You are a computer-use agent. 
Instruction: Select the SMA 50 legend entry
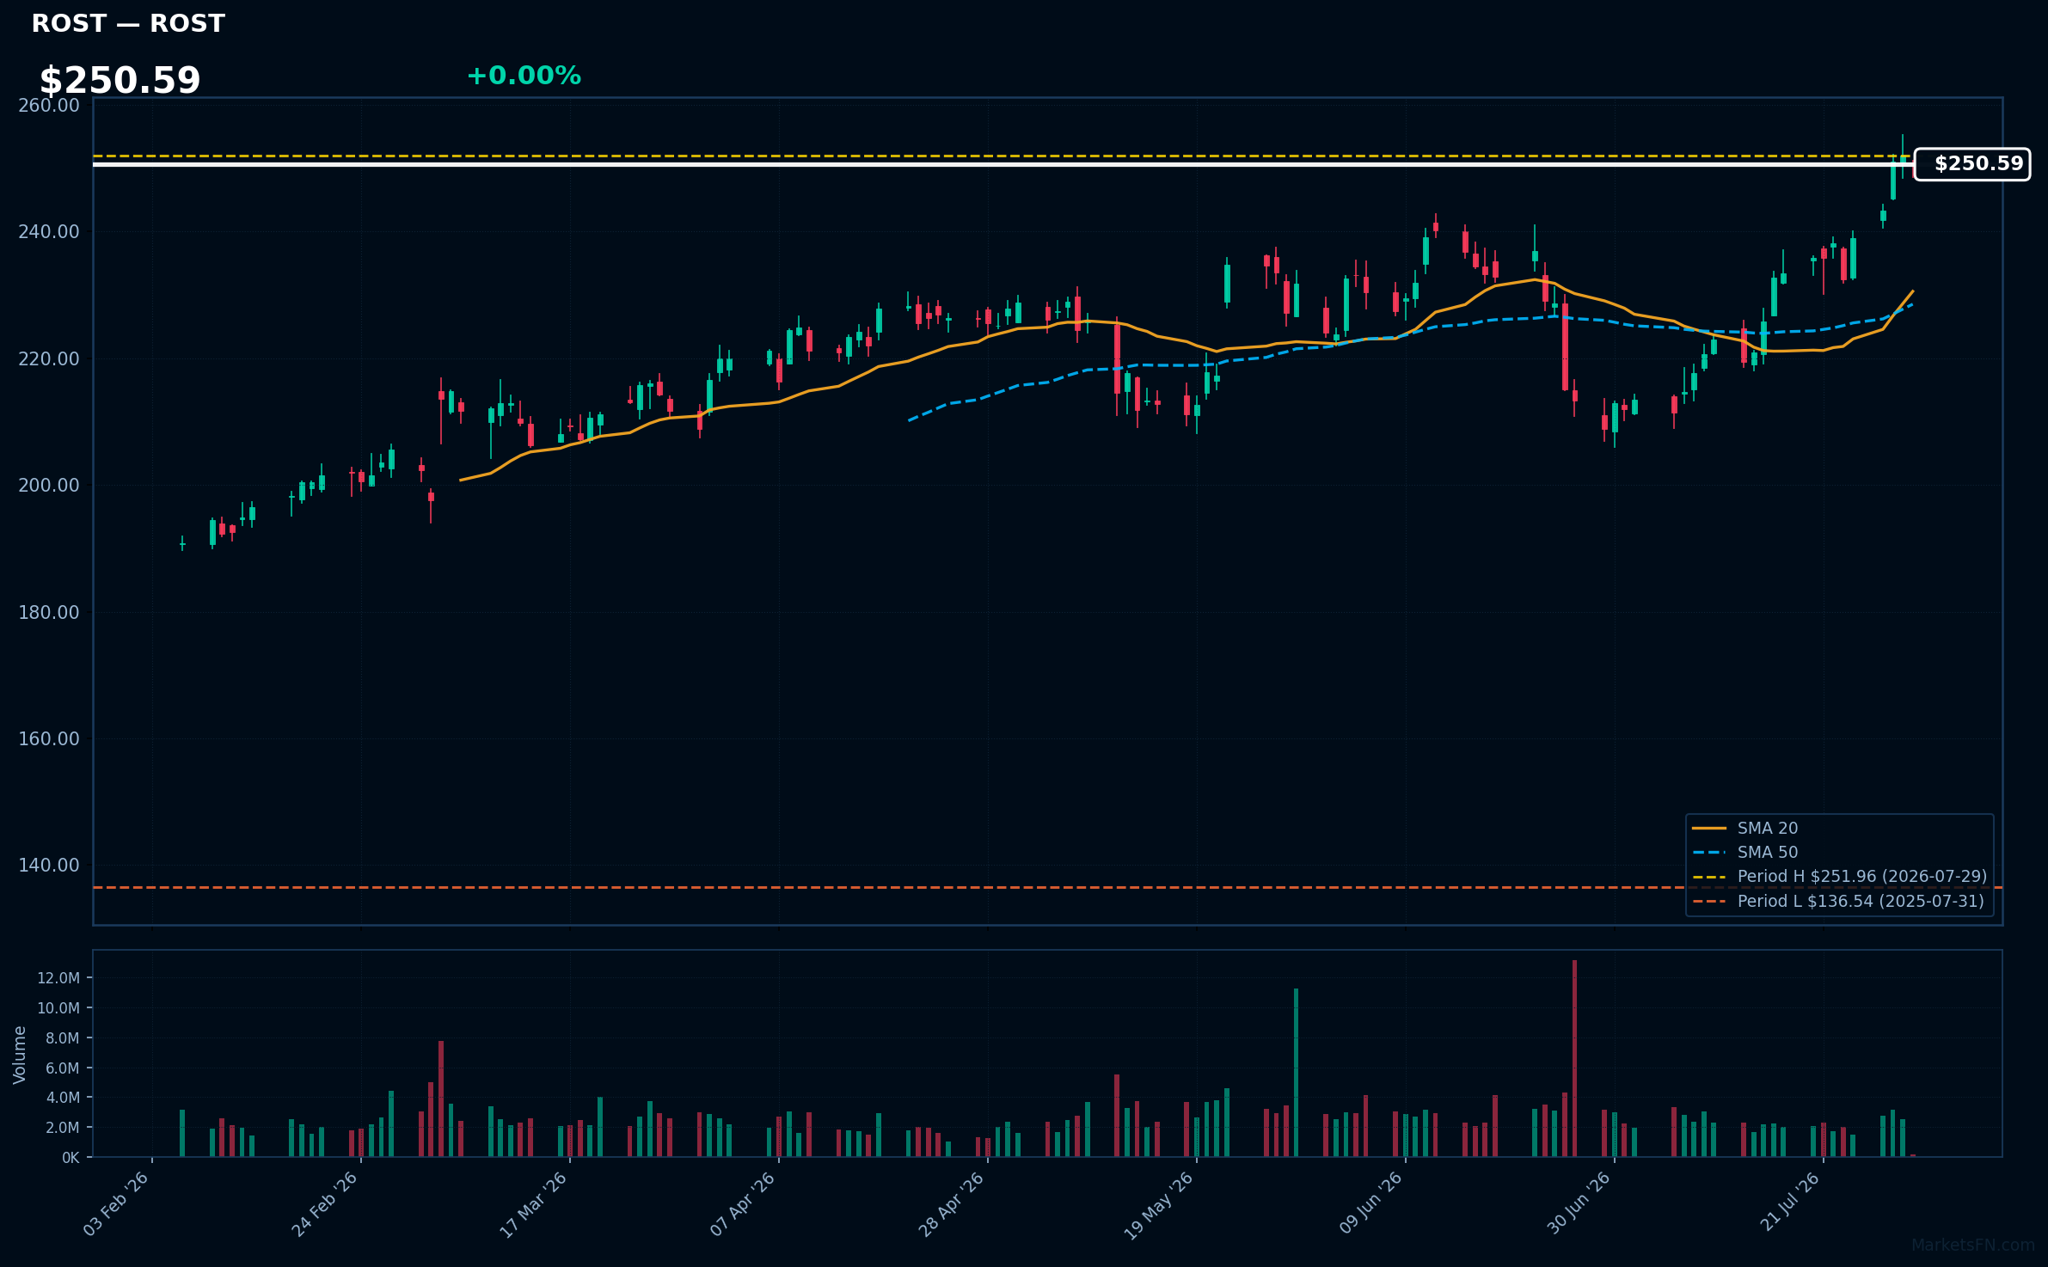[1745, 852]
